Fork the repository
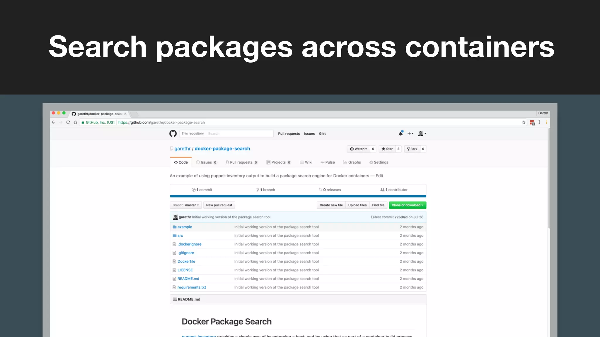 coord(412,149)
